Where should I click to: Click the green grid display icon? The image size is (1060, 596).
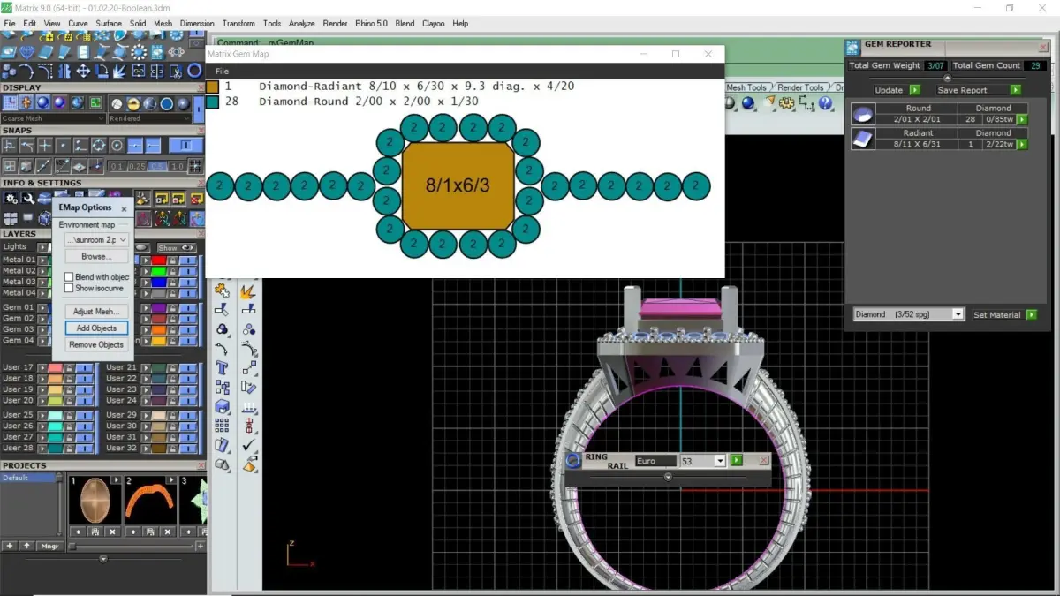click(x=95, y=103)
